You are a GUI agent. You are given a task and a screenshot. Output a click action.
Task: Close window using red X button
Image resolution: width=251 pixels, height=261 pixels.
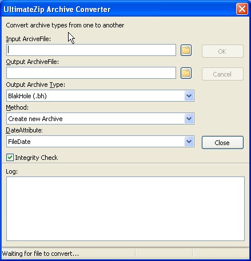pos(242,9)
